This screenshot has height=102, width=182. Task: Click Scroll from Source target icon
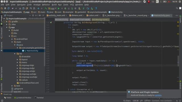click(x=33, y=15)
